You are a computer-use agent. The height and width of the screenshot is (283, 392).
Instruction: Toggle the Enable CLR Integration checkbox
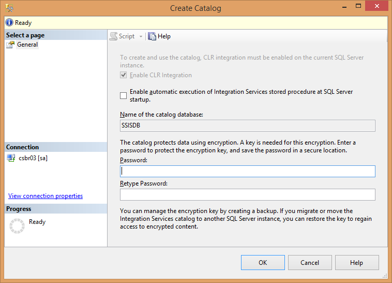[123, 75]
